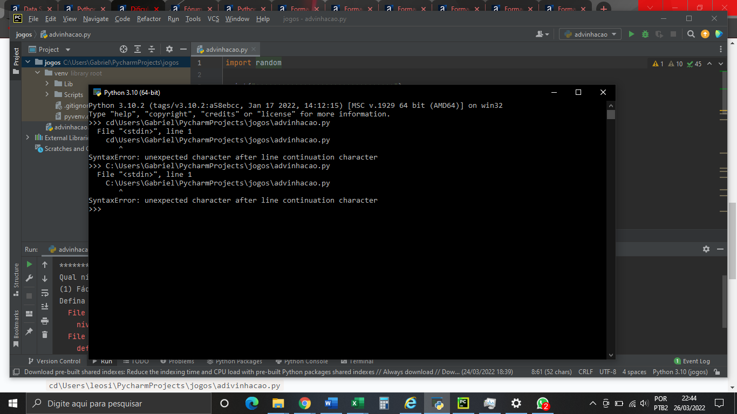Select the pyvenv file in the Project tree
Viewport: 737px width, 414px height.
click(72, 116)
